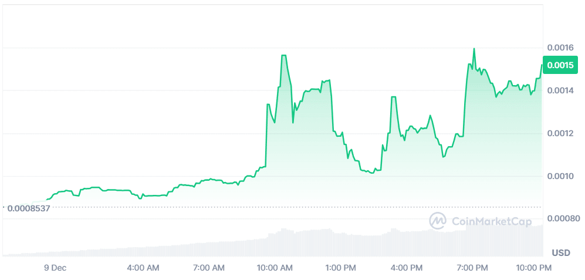This screenshot has height=280, width=585.
Task: Click the highest price peak near 7:00 PM
Action: coord(474,49)
